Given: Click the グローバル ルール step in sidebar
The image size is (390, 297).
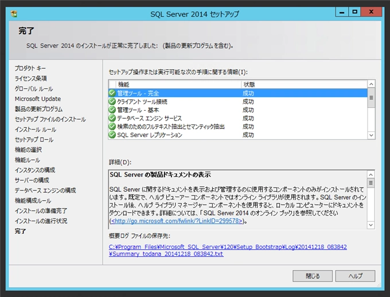Looking at the screenshot, I should pos(34,88).
